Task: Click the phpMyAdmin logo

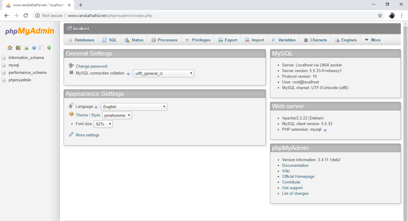Action: click(30, 31)
